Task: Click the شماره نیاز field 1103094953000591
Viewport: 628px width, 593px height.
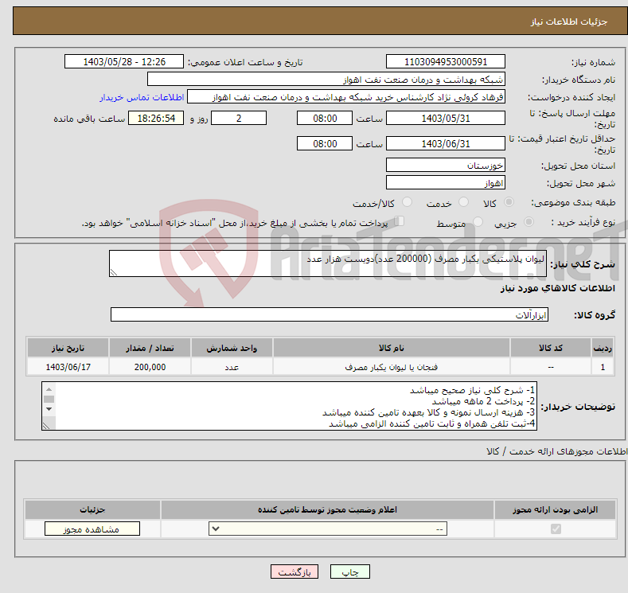Action: click(446, 61)
